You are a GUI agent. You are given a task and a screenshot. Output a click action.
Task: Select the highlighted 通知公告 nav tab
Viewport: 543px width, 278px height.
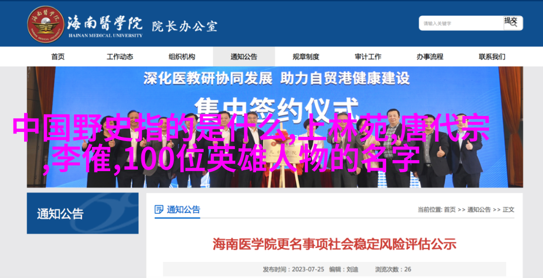click(244, 57)
